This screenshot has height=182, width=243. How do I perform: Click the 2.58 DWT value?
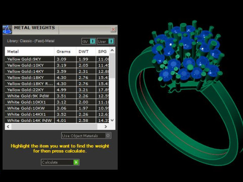pyautogui.click(x=84, y=120)
